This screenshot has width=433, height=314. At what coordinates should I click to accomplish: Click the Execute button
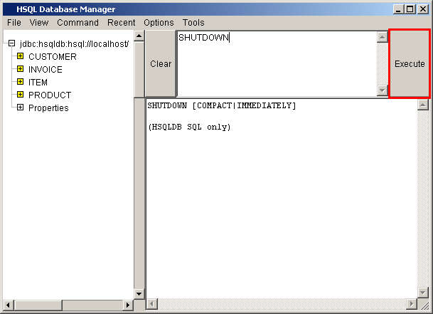[410, 63]
